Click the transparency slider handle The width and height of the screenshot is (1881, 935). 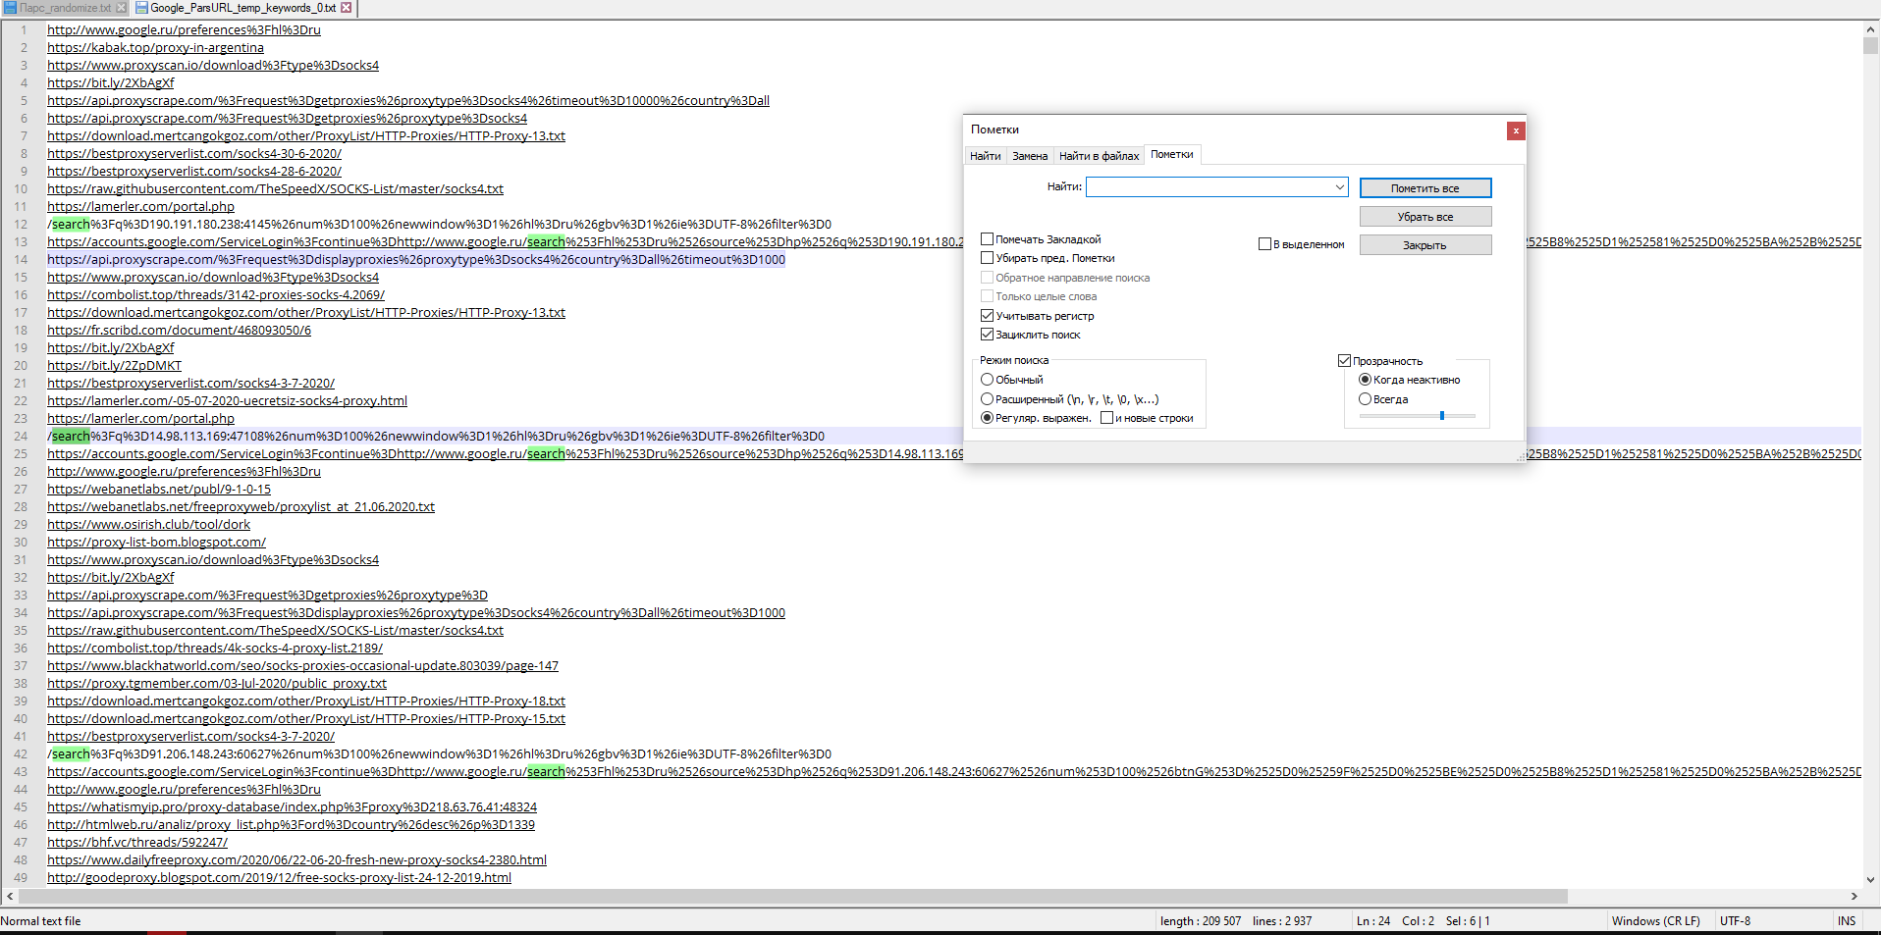[x=1442, y=416]
